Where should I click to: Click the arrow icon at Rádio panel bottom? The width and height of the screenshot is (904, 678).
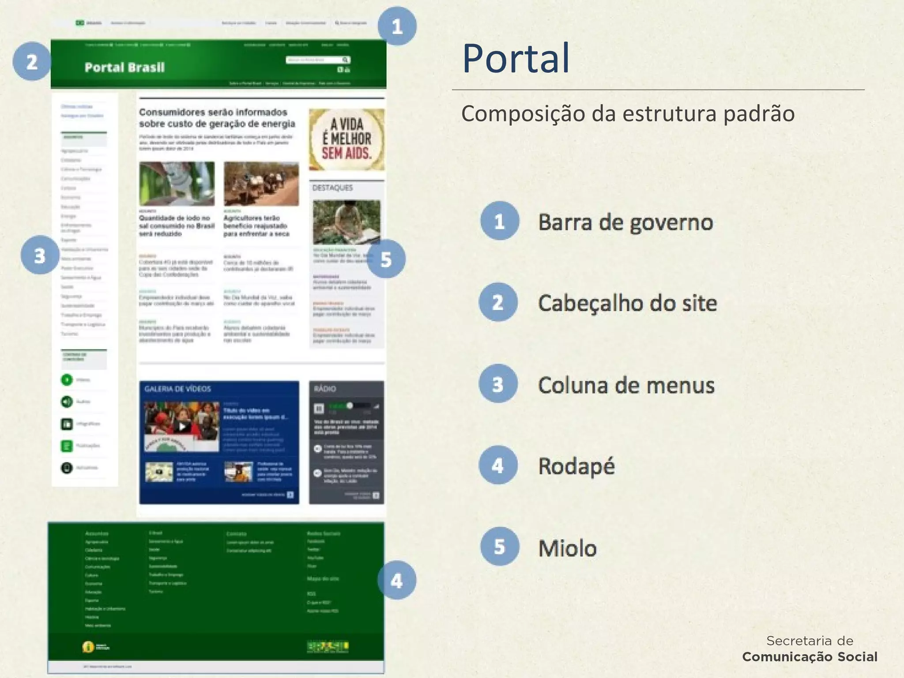(376, 495)
